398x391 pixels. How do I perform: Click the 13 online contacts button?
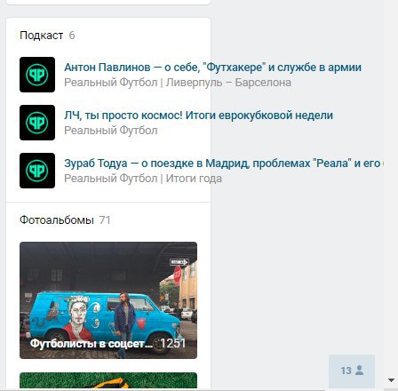point(352,371)
